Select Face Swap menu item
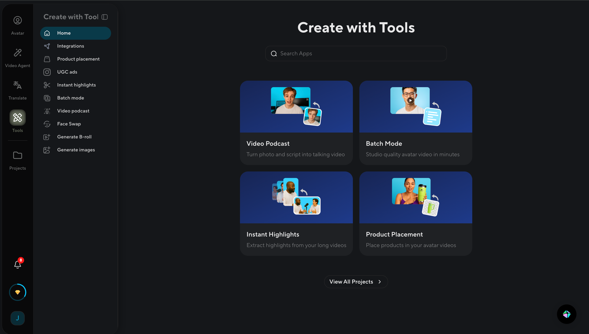Screen dimensions: 589x334 [69, 124]
